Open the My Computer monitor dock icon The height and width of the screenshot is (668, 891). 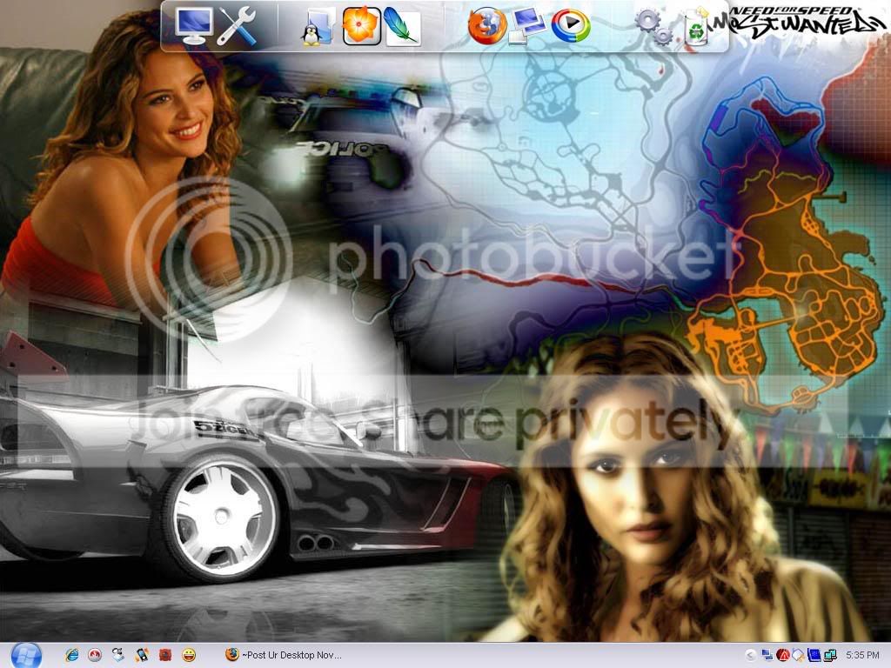(x=194, y=26)
